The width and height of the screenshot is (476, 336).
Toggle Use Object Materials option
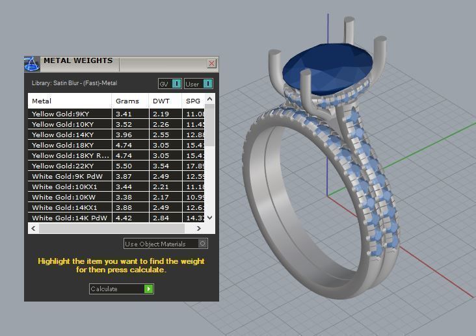[166, 244]
